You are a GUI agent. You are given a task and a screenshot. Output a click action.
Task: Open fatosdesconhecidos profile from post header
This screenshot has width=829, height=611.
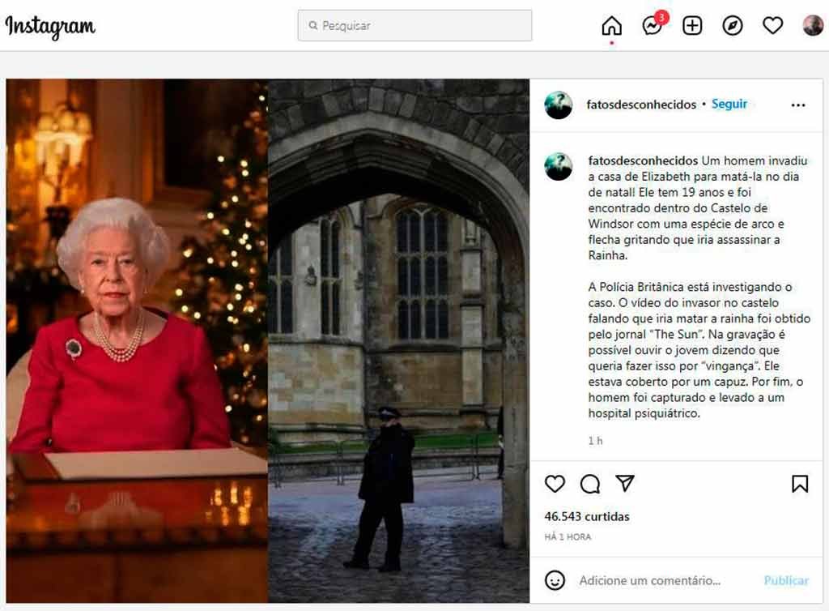click(x=641, y=105)
